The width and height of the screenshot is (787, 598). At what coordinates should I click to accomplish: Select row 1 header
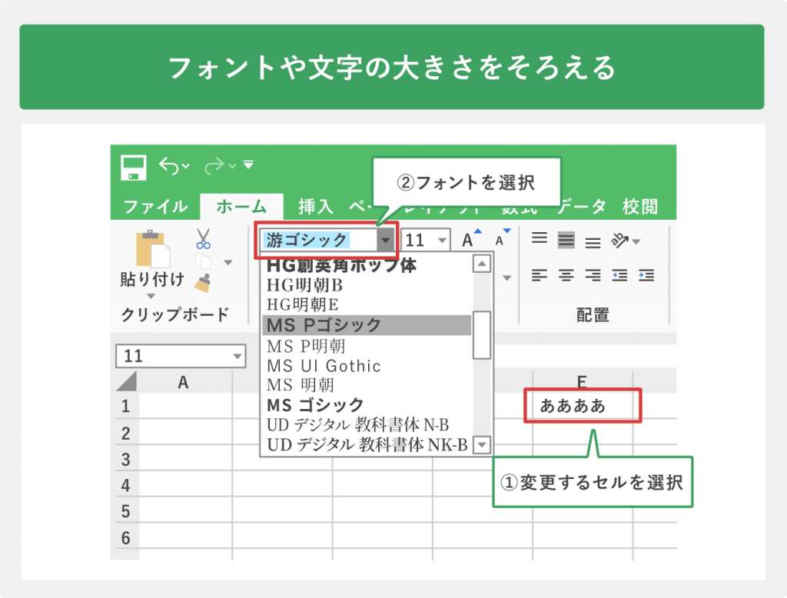(126, 406)
